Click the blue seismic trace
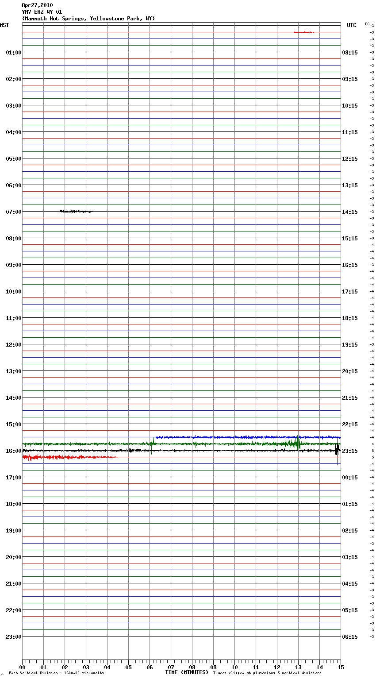Viewport: 376px width, 679px height. click(x=248, y=437)
